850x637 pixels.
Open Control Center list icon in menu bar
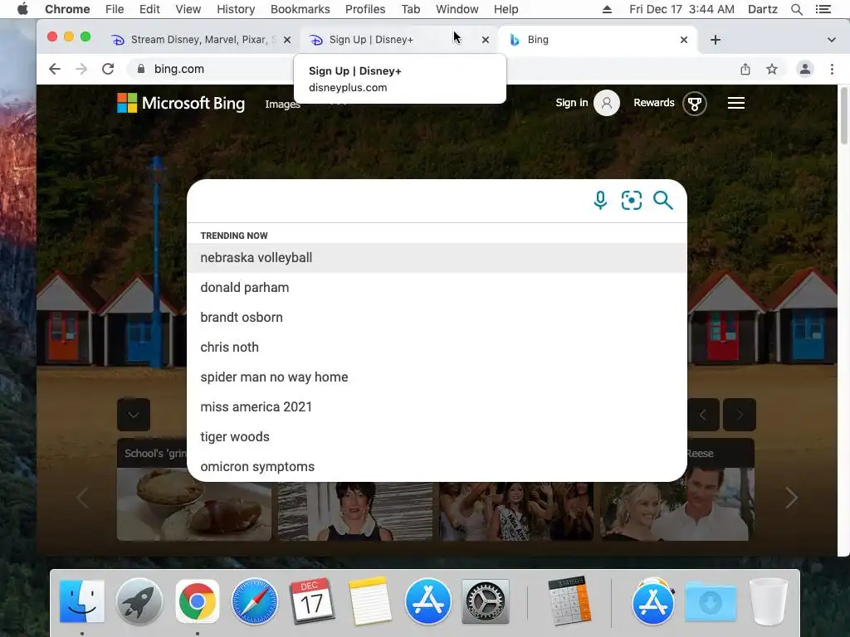[x=823, y=9]
